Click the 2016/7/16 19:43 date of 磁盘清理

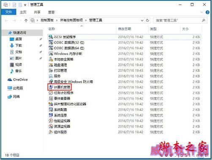[x=130, y=65]
